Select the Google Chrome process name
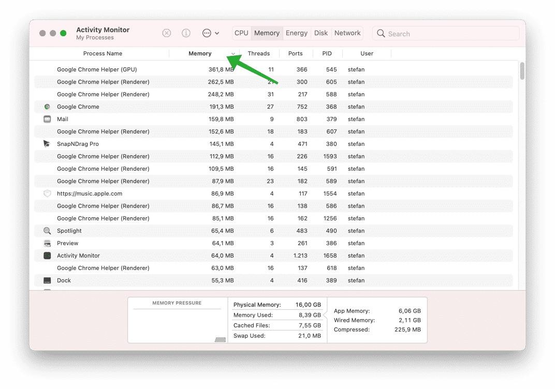Viewport: 555px width, 389px height. click(x=78, y=107)
